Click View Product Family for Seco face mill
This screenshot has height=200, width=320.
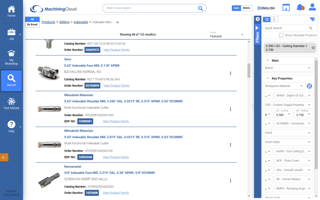116,86
